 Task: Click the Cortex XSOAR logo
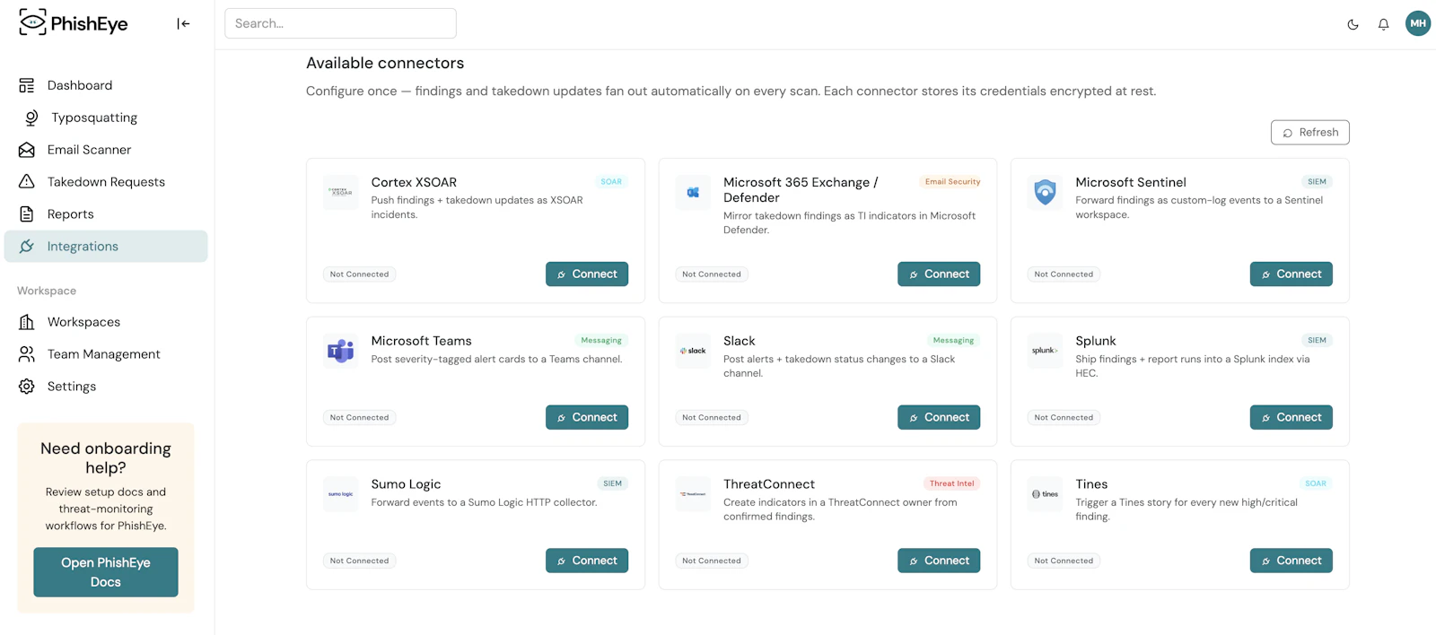[341, 192]
